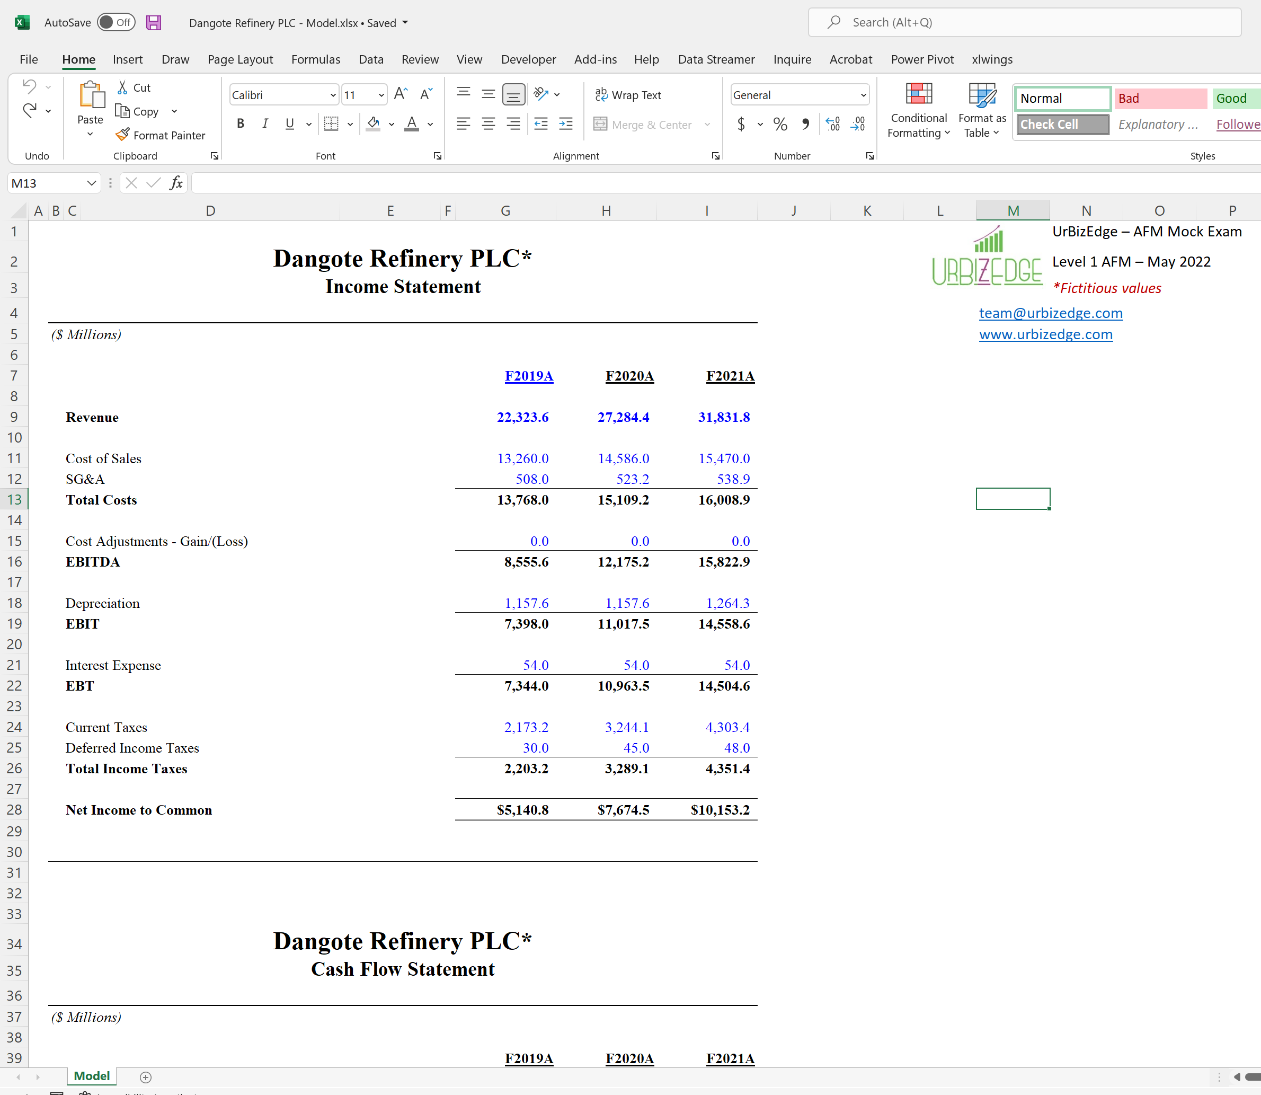The height and width of the screenshot is (1095, 1261).
Task: Toggle Underline formatting
Action: point(290,124)
